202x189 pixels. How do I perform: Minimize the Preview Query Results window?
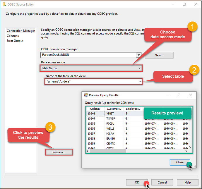click(x=168, y=95)
